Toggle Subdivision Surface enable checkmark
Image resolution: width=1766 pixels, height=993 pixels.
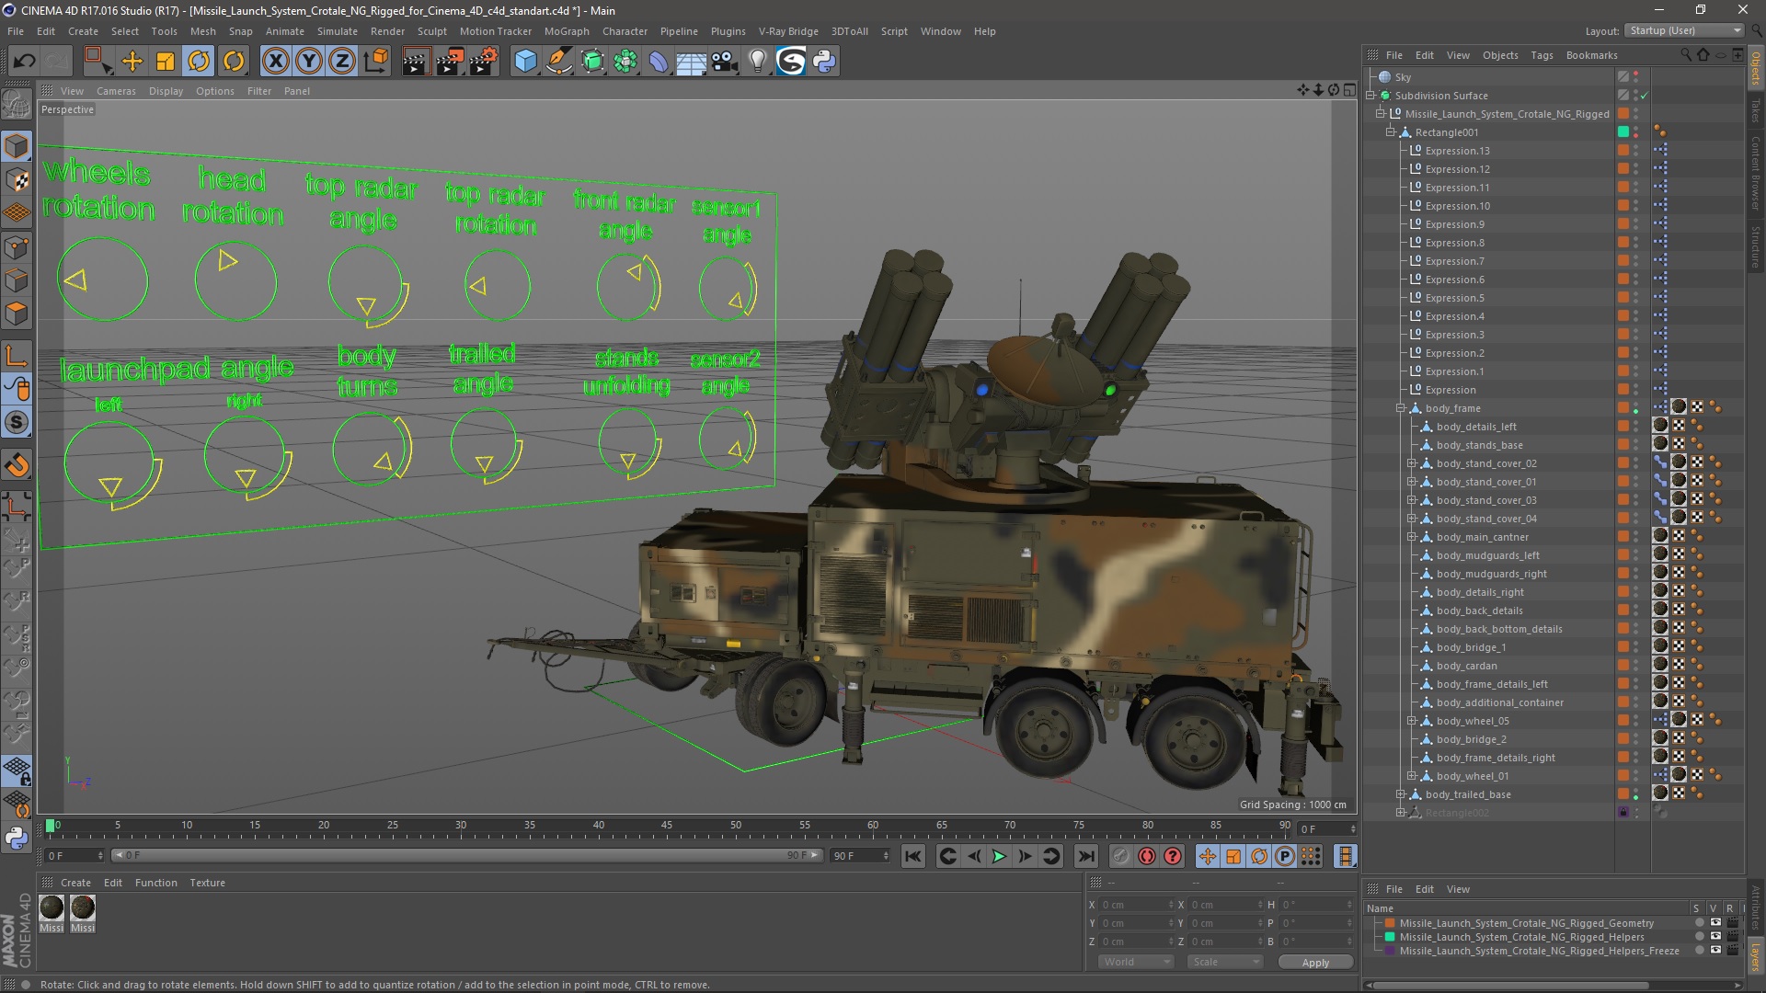(1644, 96)
